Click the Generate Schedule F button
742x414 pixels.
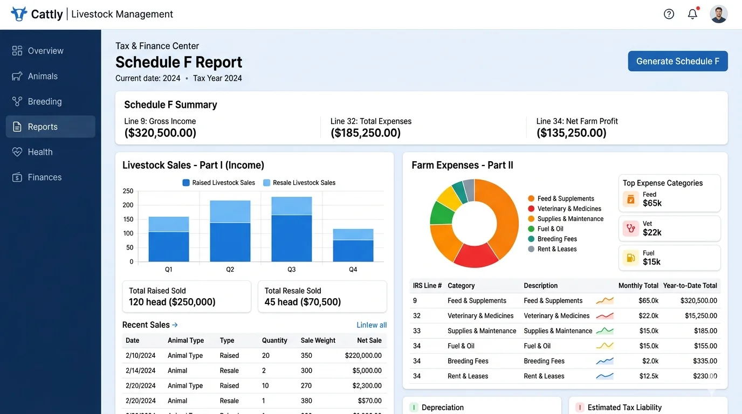[x=678, y=61]
